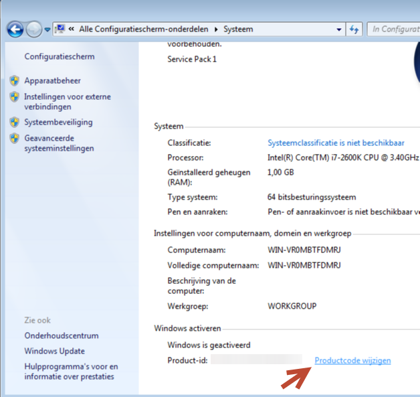Click Volledige computernaam value 'WIN-VR0MBTFDMRJ'
420x397 pixels.
[304, 265]
